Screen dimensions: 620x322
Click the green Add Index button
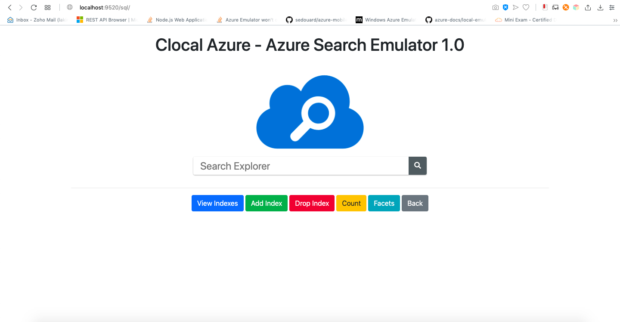point(267,203)
